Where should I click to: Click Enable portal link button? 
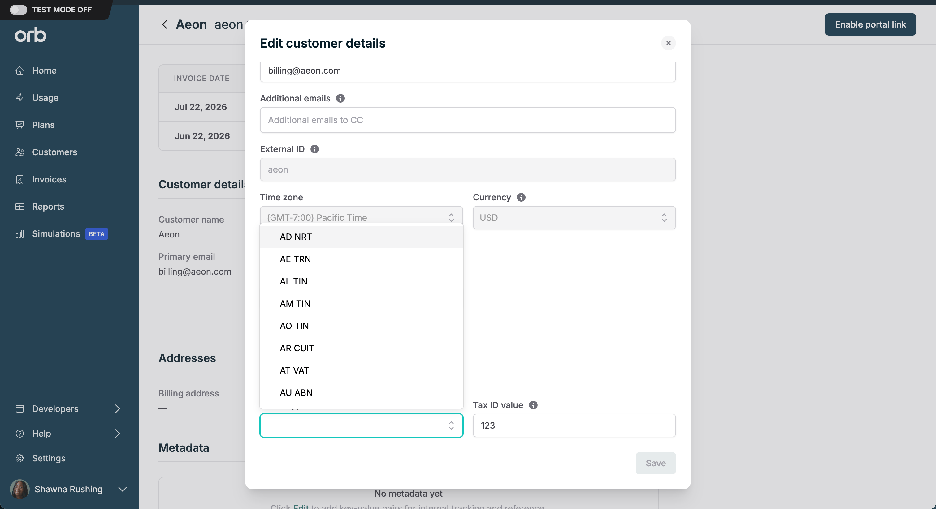tap(870, 24)
